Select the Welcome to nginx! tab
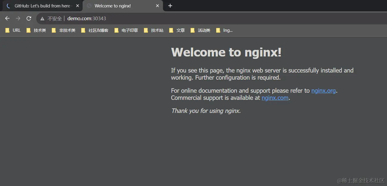This screenshot has width=387, height=186. point(123,6)
